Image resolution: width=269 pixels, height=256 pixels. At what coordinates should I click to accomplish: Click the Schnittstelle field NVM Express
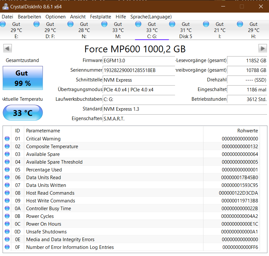139,80
